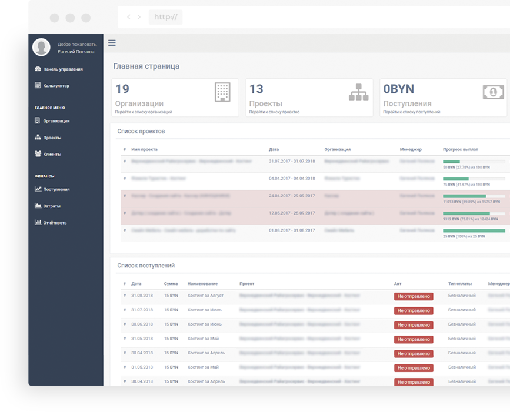
Task: Click the browser back arrow
Action: pyautogui.click(x=129, y=17)
